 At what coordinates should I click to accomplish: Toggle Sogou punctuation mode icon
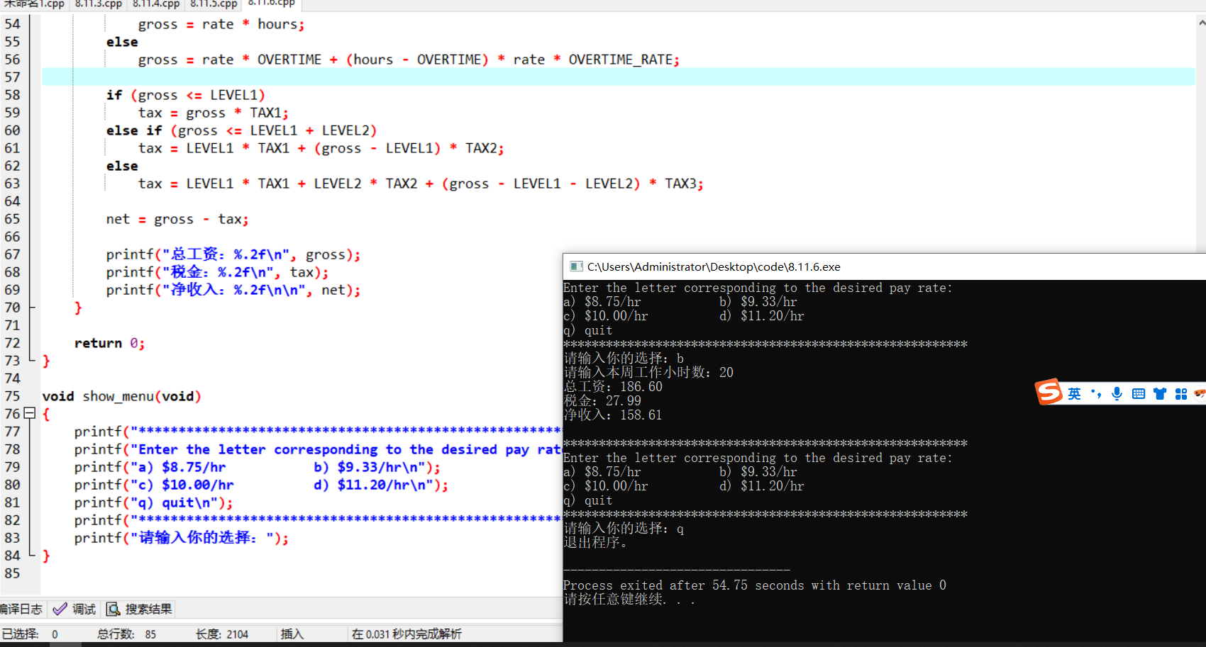click(1096, 394)
